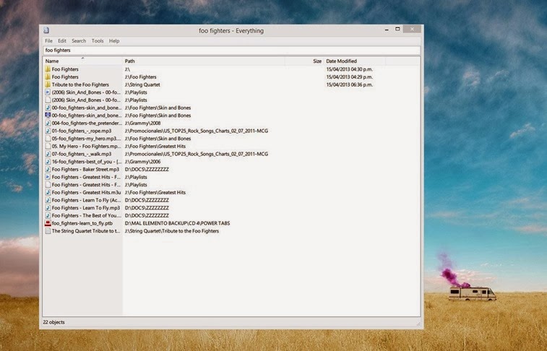Sort results by the Name column header
547x351 pixels.
coord(82,61)
